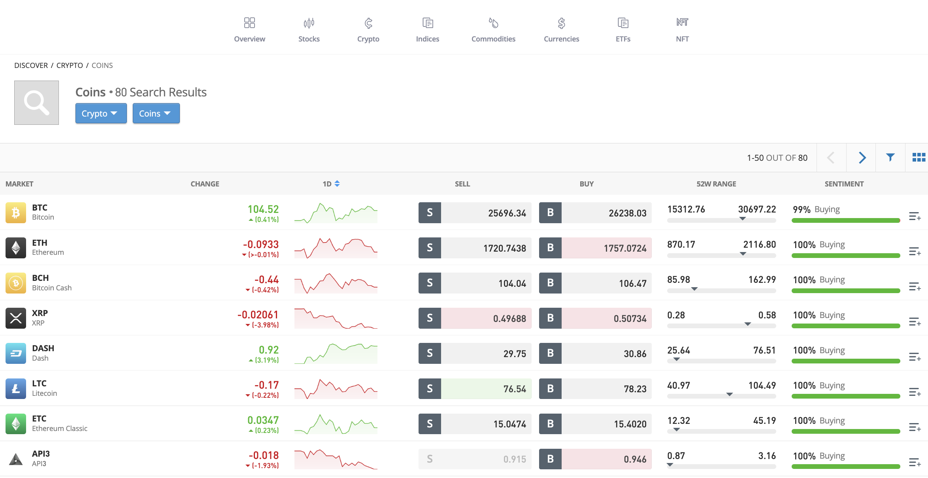Click the BTC 52-week range bar
This screenshot has height=478, width=928.
click(721, 220)
